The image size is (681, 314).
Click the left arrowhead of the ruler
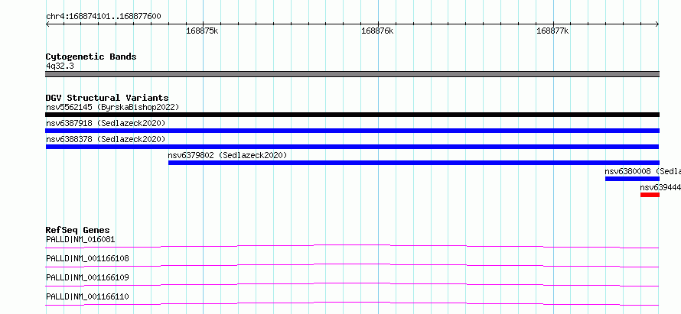(x=47, y=24)
